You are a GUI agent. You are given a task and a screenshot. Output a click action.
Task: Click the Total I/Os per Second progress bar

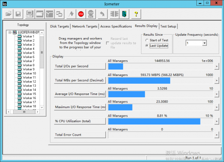coord(161,67)
